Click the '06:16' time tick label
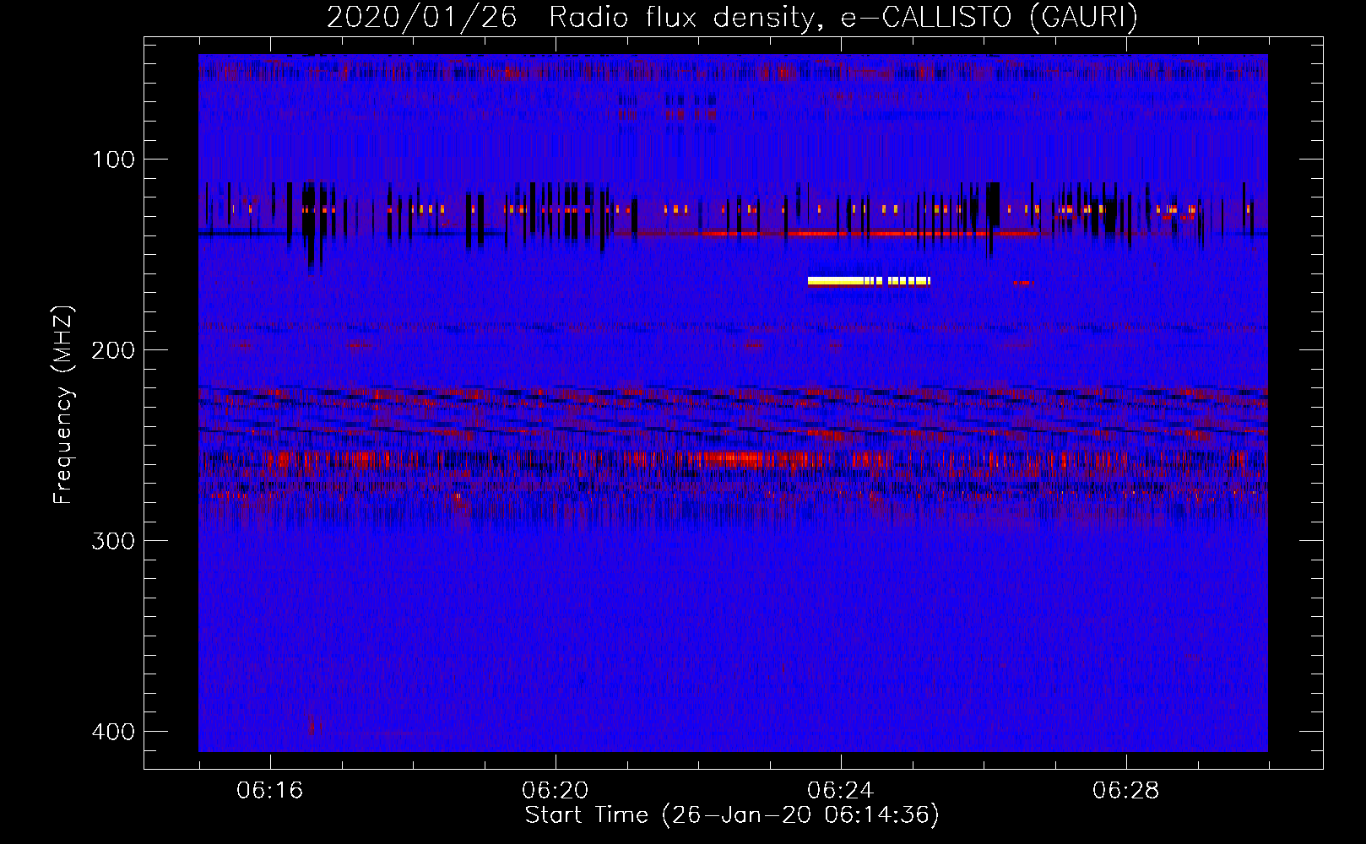The width and height of the screenshot is (1366, 844). (x=270, y=791)
